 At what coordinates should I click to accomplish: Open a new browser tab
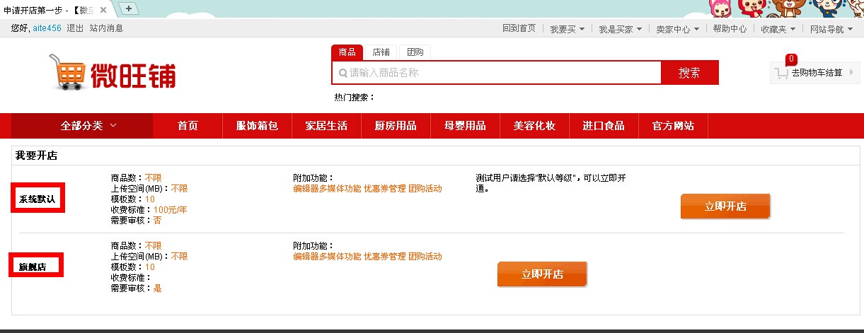coord(129,8)
